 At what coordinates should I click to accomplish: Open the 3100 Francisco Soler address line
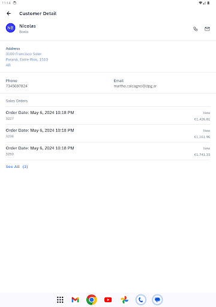point(23,54)
